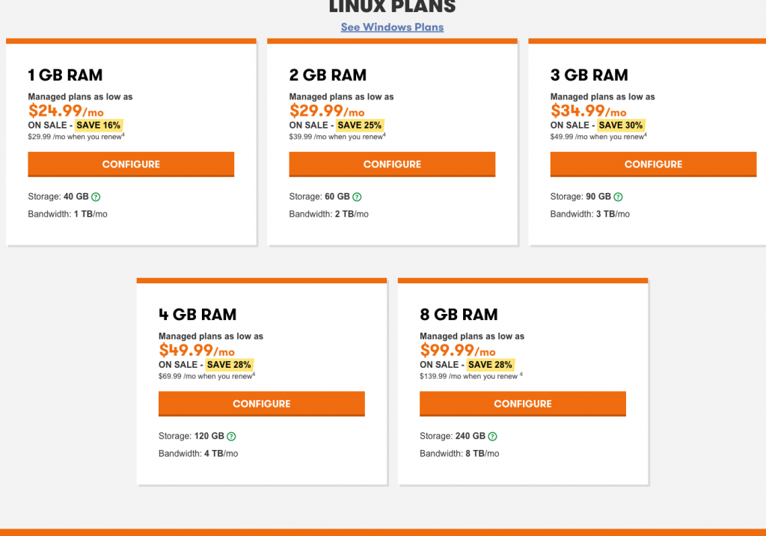This screenshot has height=536, width=766.
Task: Click the SAVE 30% sale badge
Action: tap(621, 126)
